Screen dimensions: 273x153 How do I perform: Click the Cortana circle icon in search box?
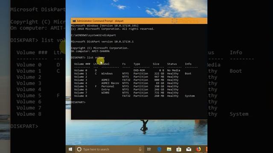79,149
